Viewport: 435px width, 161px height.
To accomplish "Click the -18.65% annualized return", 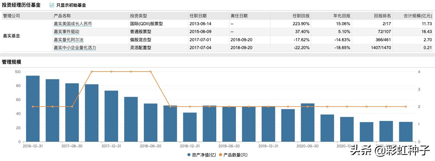I will click(342, 48).
